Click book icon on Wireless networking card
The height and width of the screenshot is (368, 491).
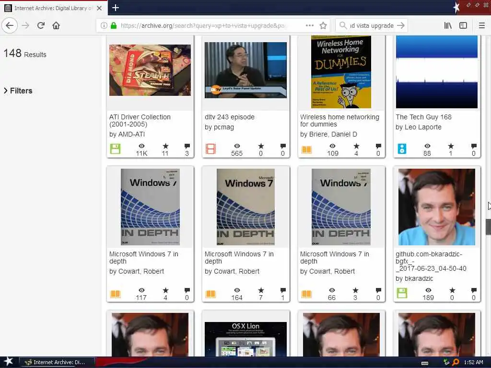306,149
